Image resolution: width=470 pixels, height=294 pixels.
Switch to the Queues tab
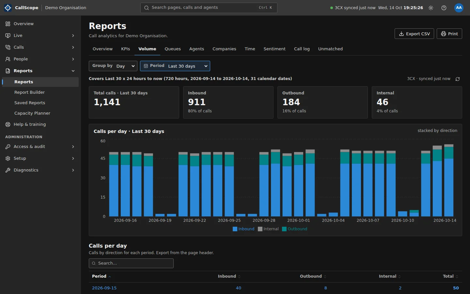click(x=173, y=49)
